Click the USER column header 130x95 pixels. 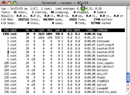pyautogui.click(x=13, y=30)
